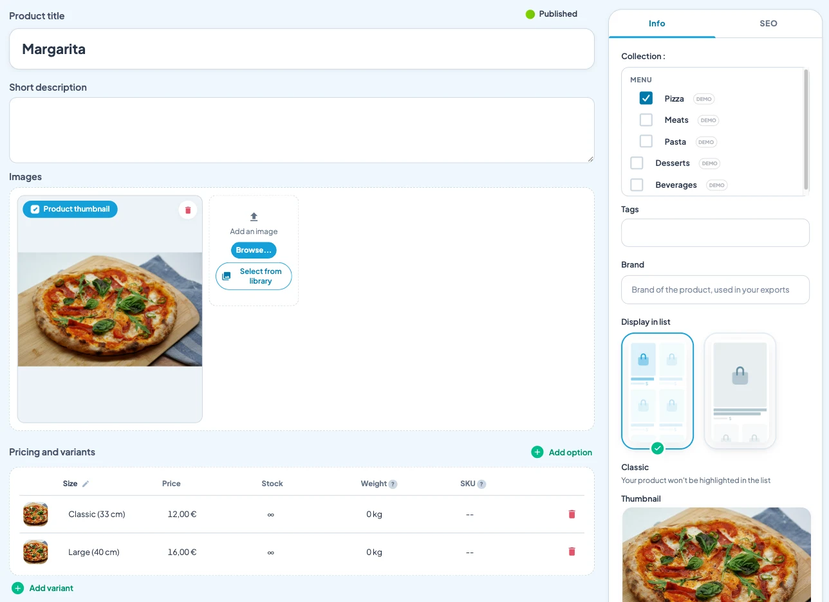Click the stock infinity value for Large

click(x=271, y=552)
